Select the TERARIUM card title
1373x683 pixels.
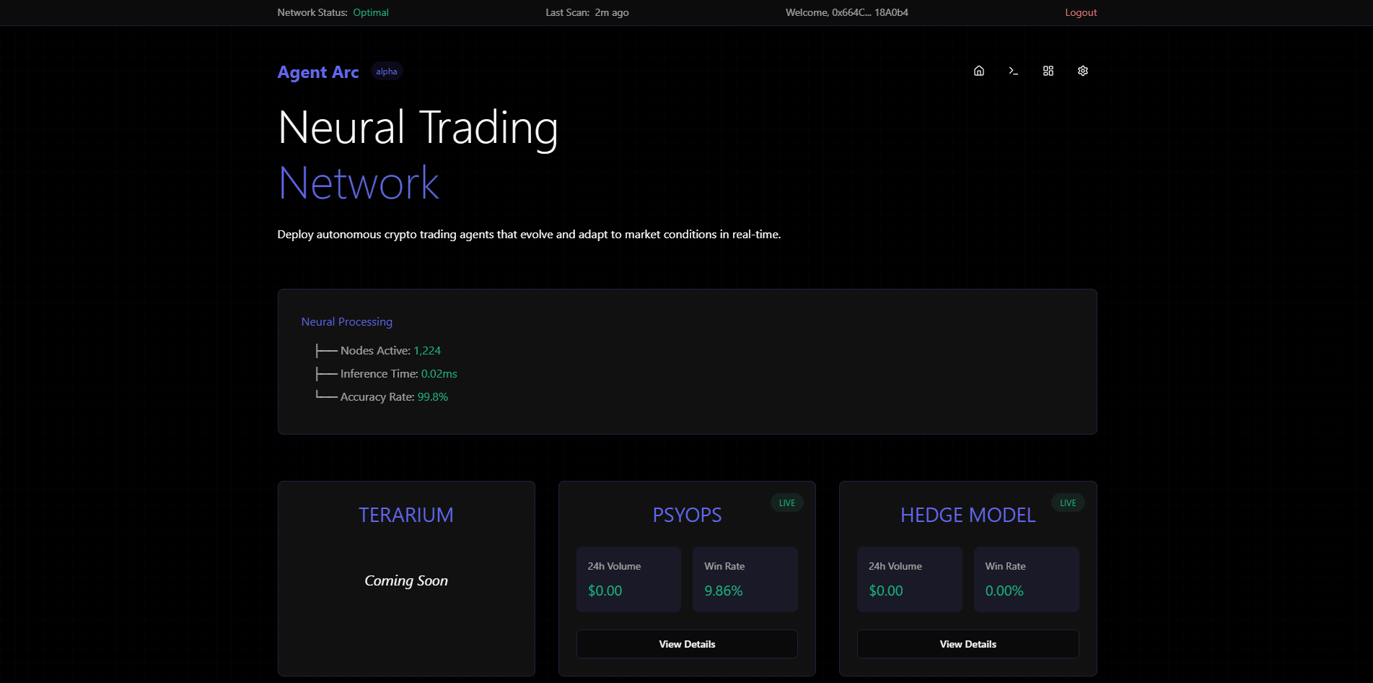(x=406, y=515)
